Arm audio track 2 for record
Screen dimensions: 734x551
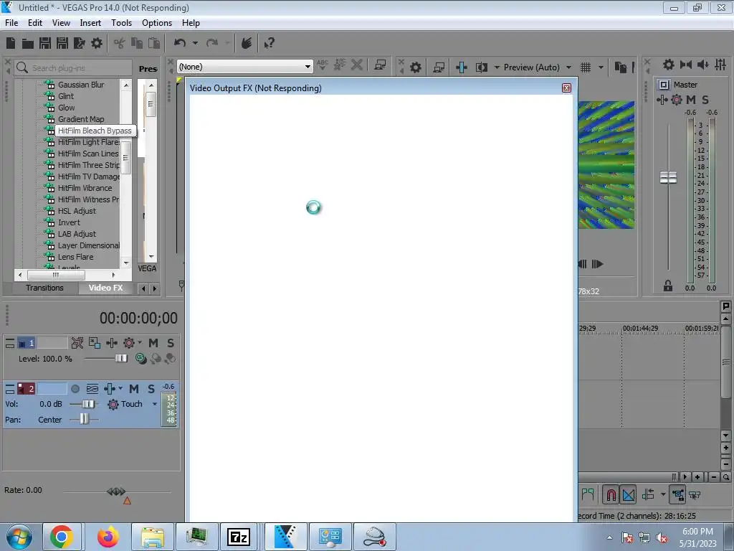pos(75,388)
